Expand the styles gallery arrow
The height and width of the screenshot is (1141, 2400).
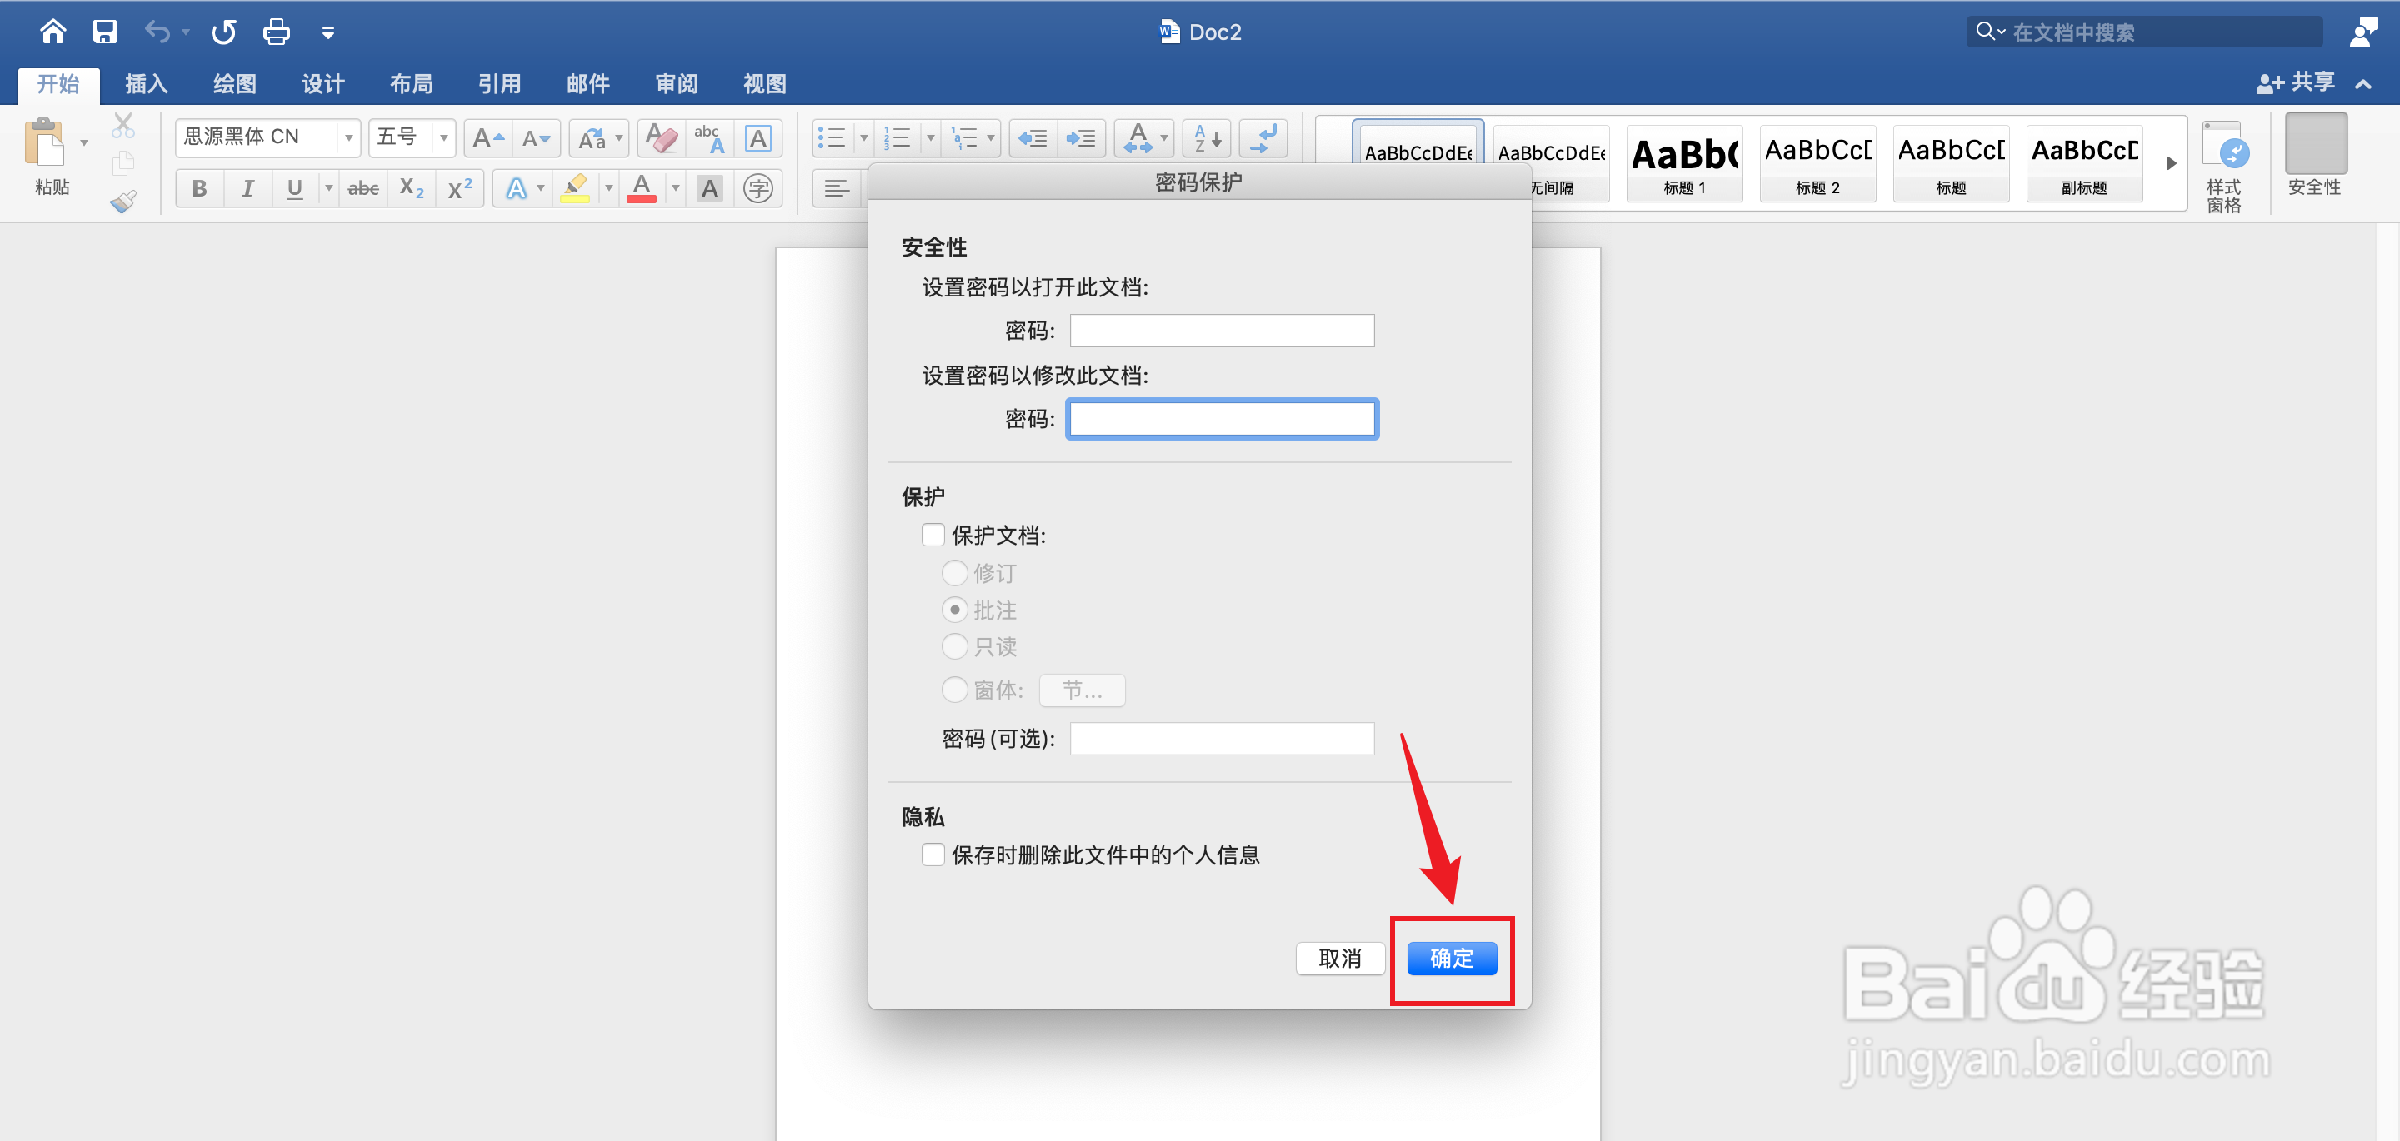pos(2171,164)
